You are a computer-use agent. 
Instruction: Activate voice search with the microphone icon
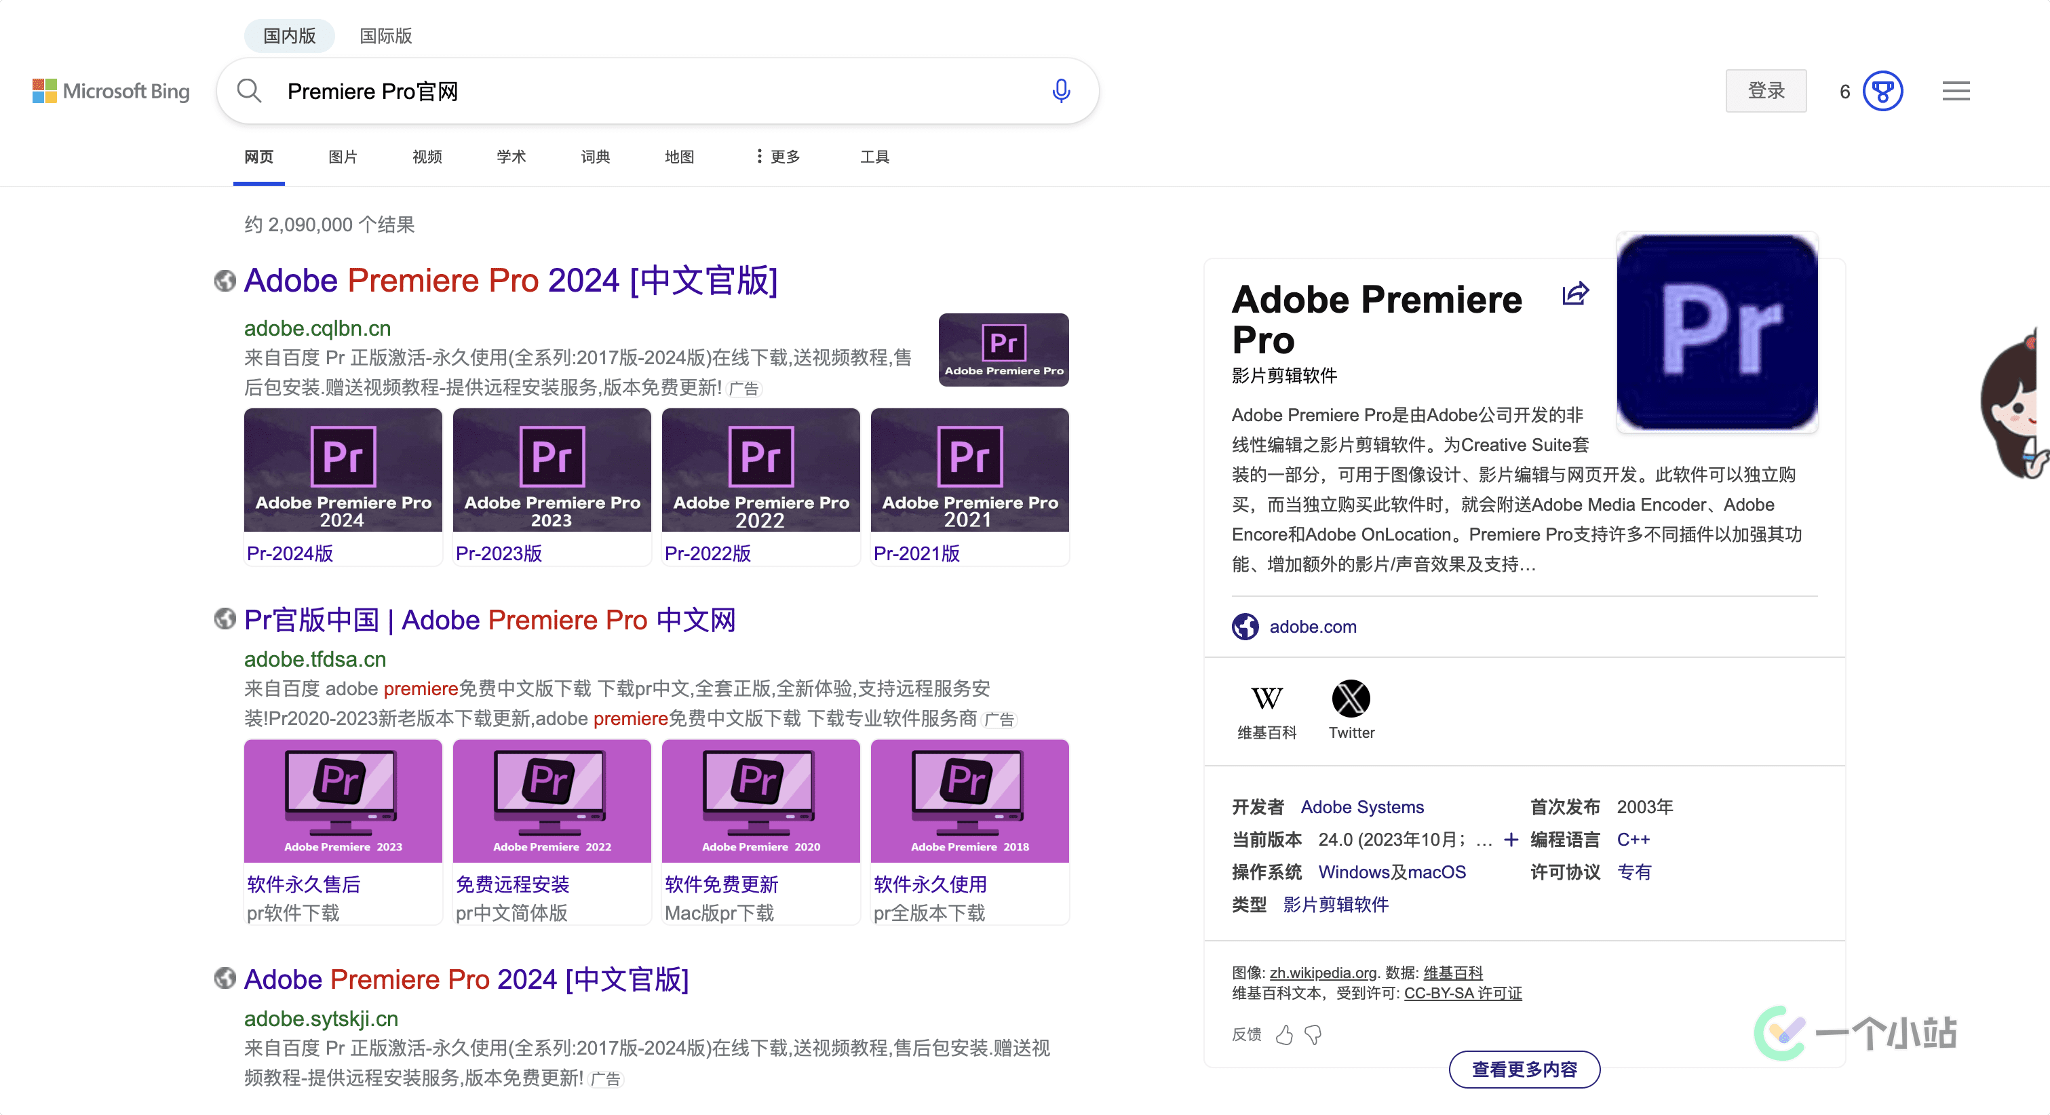1061,91
